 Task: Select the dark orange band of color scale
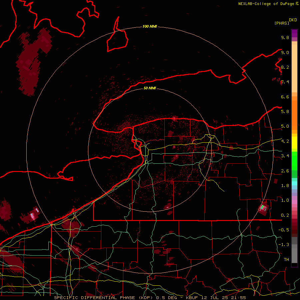click(x=294, y=115)
